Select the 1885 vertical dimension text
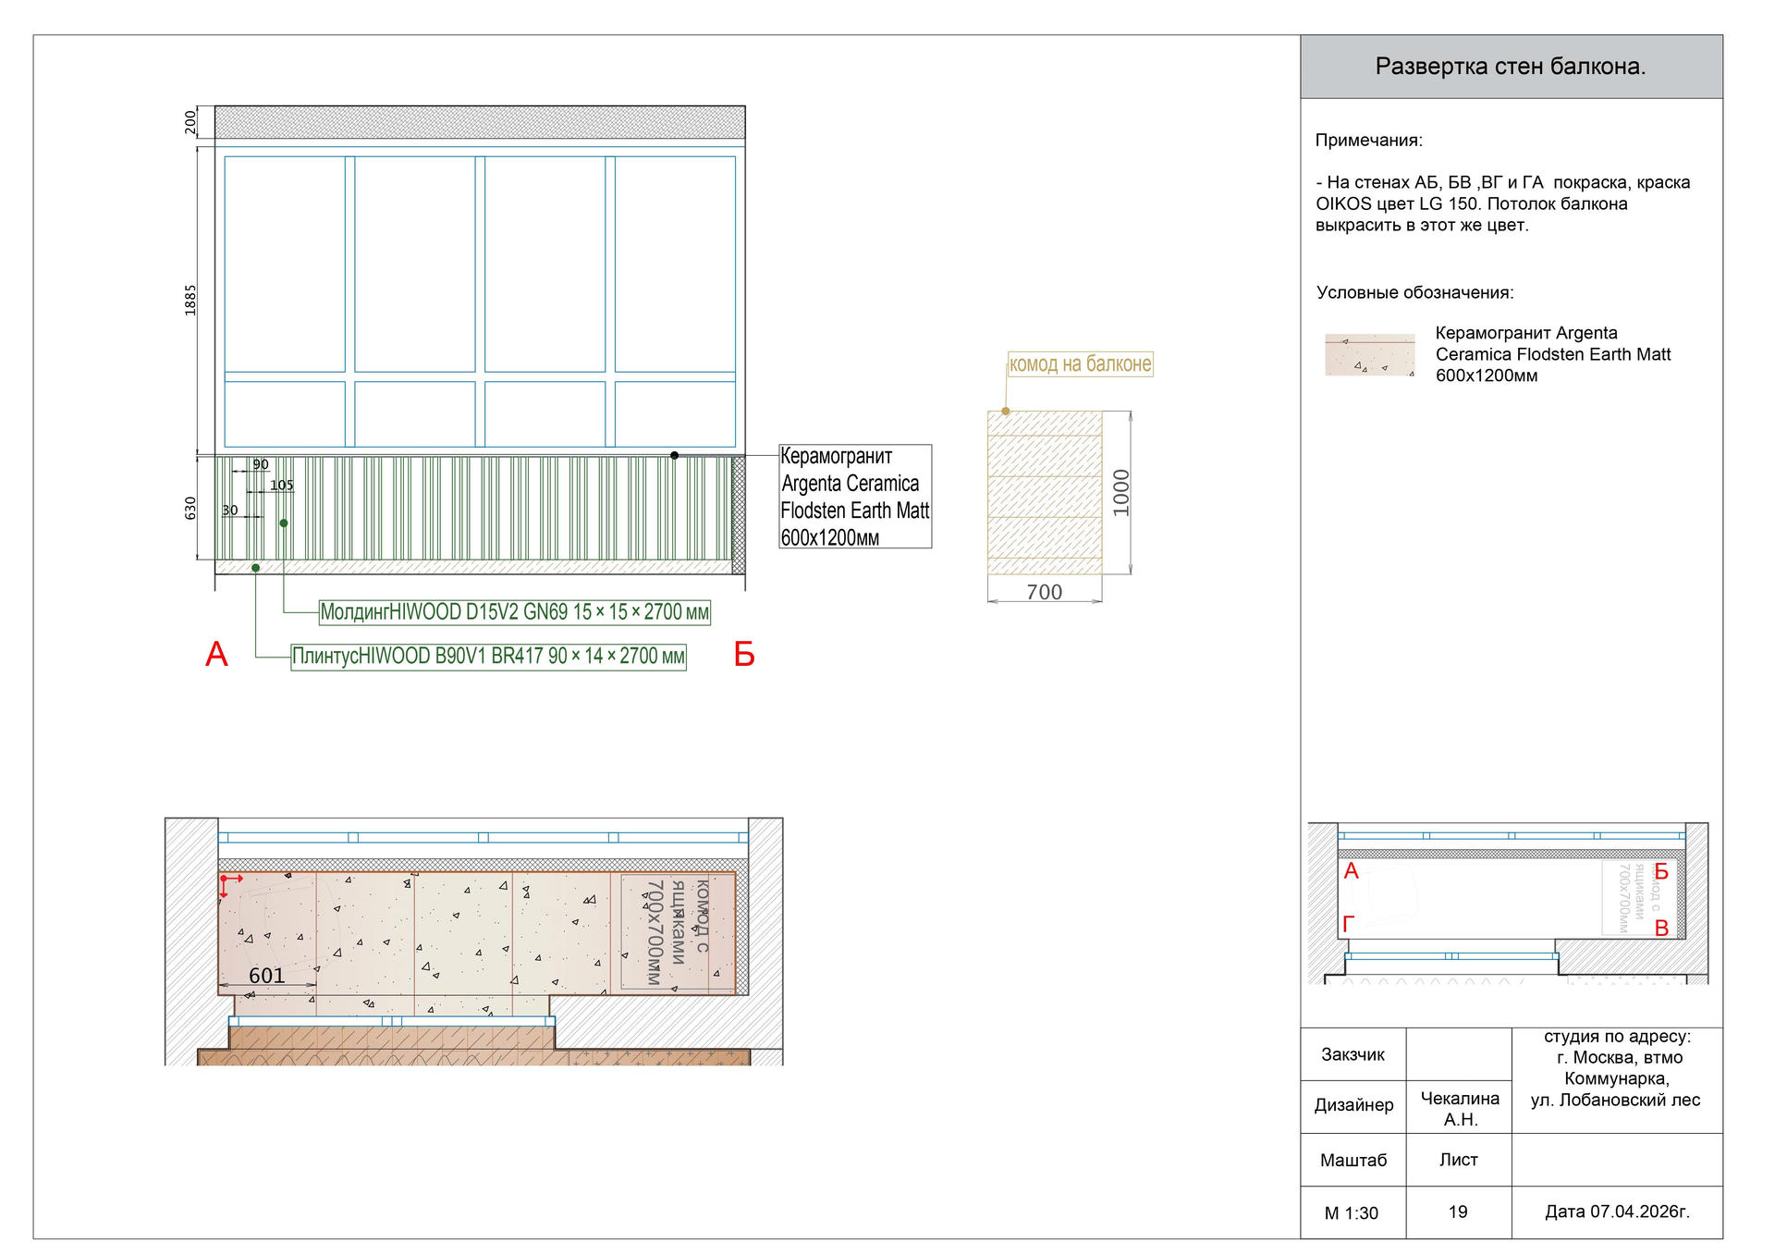This screenshot has height=1255, width=1775. [190, 300]
